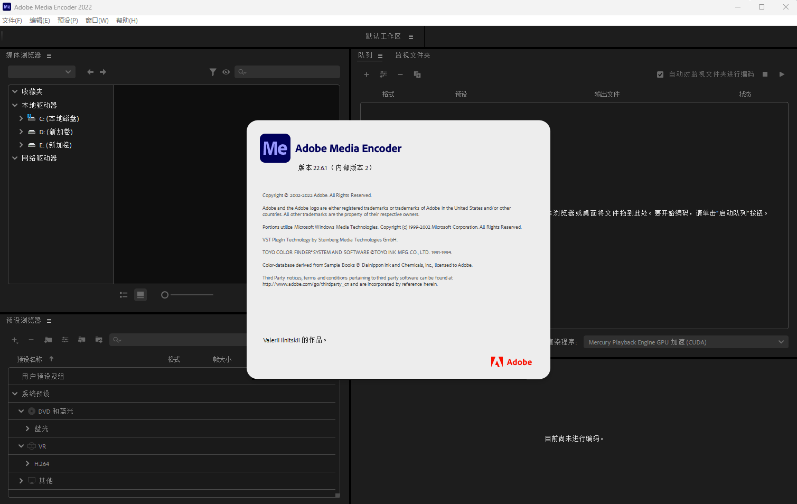Screen dimensions: 797x504
Task: Click the Add Source plus icon in Queue
Action: (x=367, y=74)
